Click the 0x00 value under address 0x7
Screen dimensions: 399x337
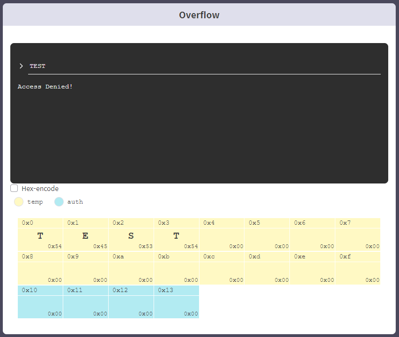372,246
